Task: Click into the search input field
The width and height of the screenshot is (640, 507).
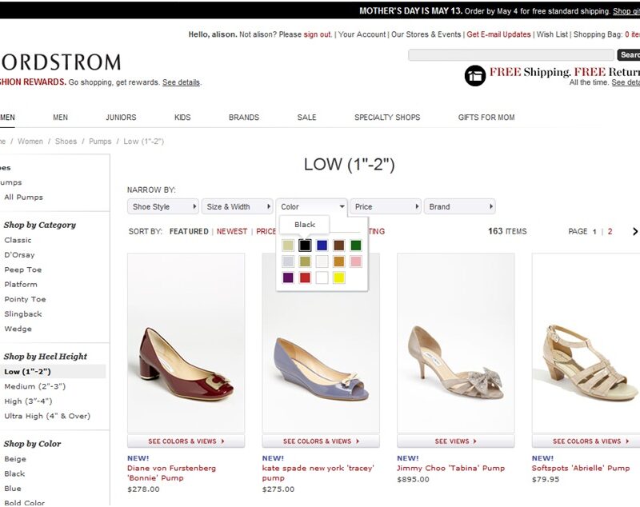Action: click(x=511, y=55)
